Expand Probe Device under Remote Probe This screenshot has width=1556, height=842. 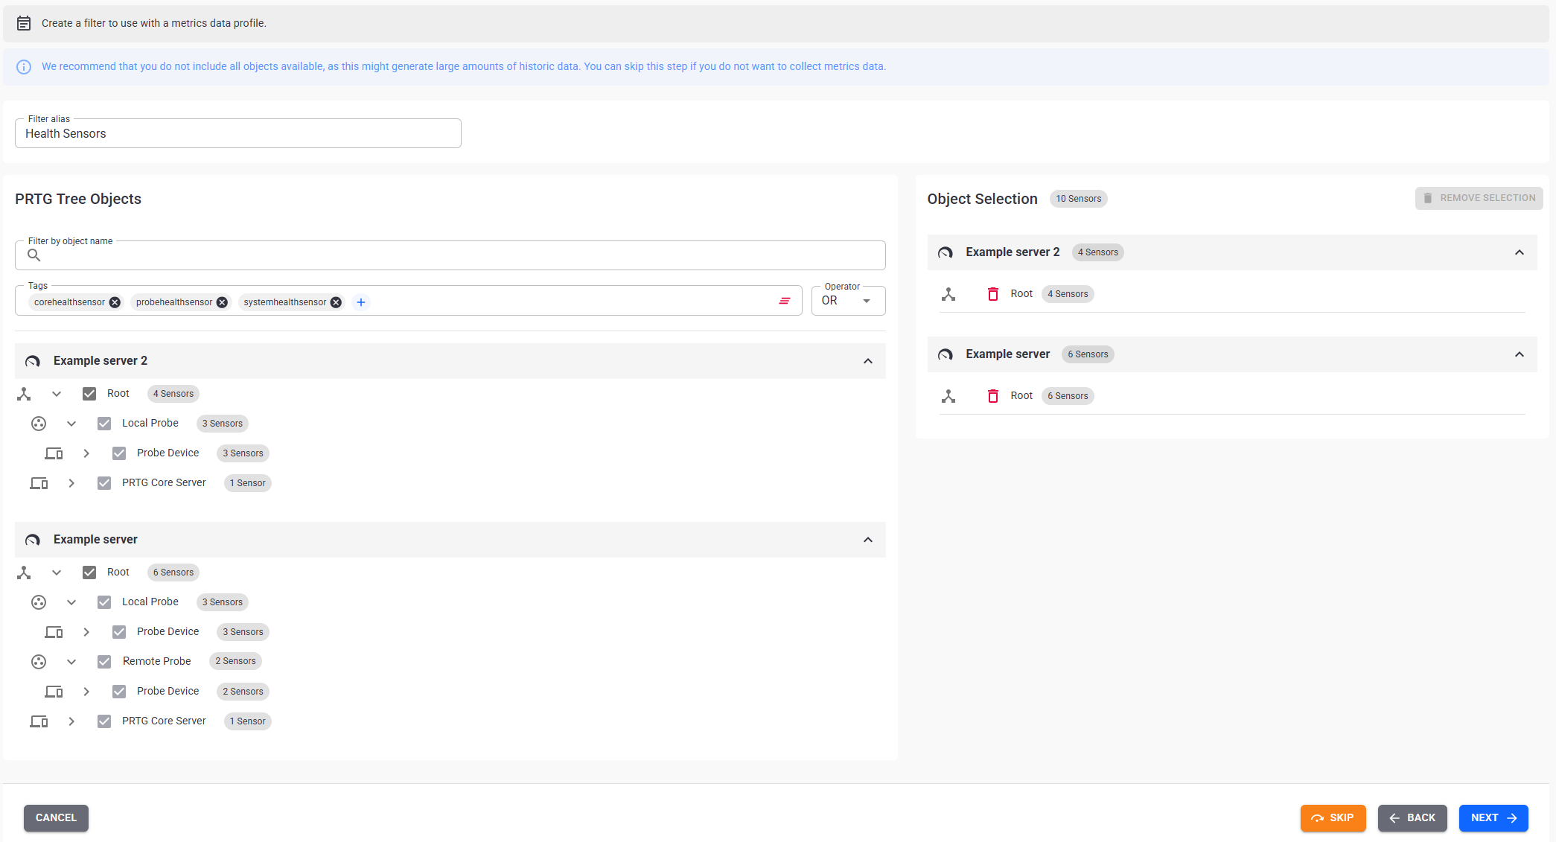tap(86, 692)
